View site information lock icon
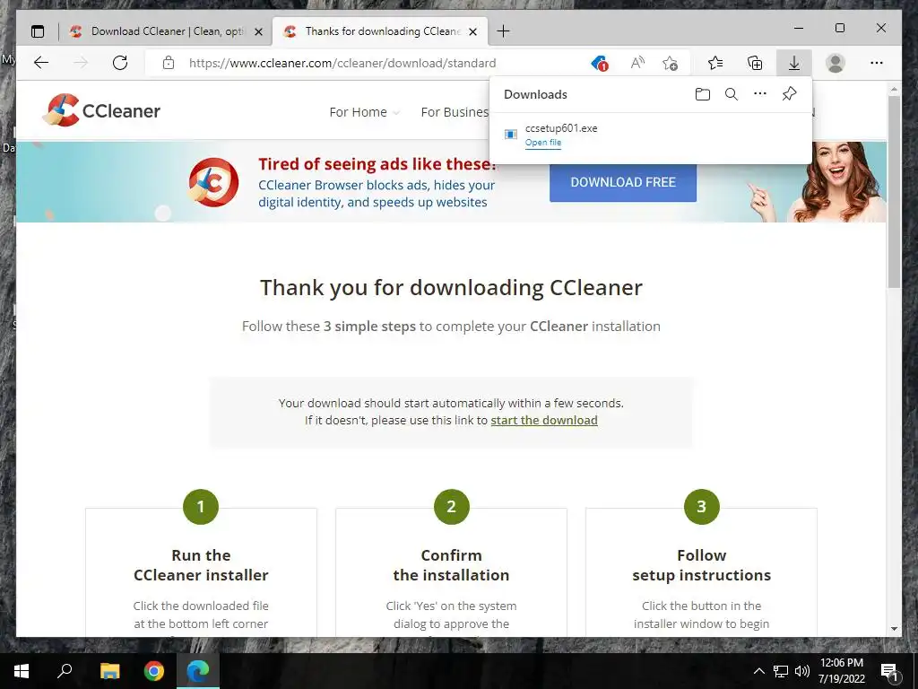Screen dimensions: 918x689 (169, 63)
